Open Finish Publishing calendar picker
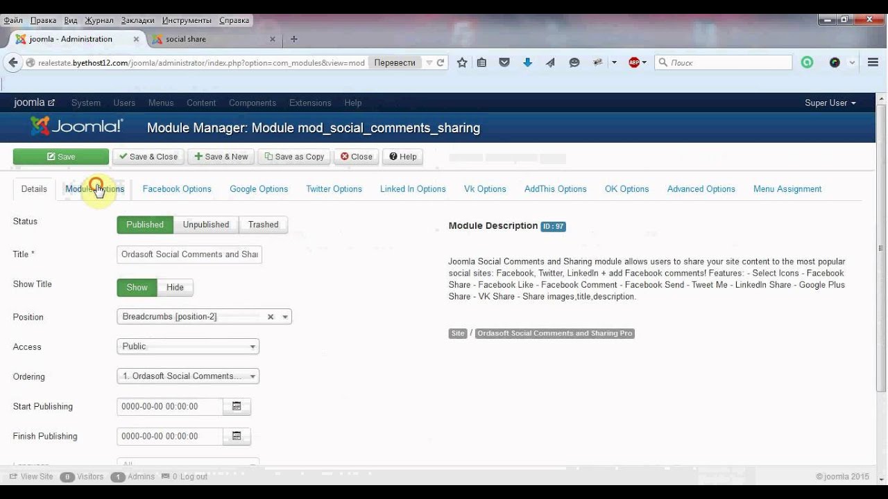This screenshot has height=499, width=888. click(237, 436)
